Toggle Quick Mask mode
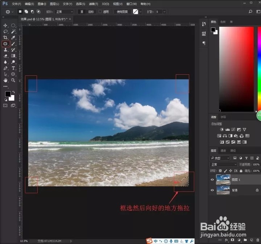Viewport: 261px width, 244px height. point(5,106)
